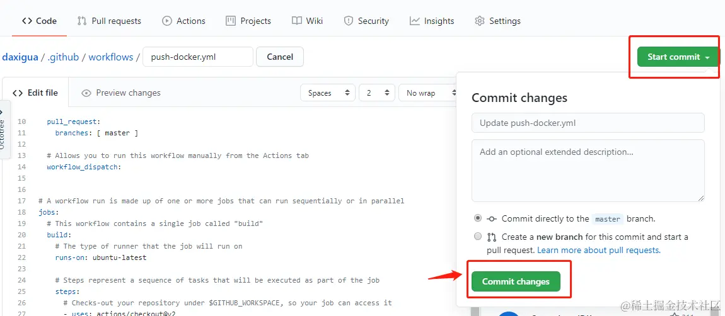Screen dimensions: 725x316
Task: Click the workflows breadcrumb link
Action: [x=110, y=57]
